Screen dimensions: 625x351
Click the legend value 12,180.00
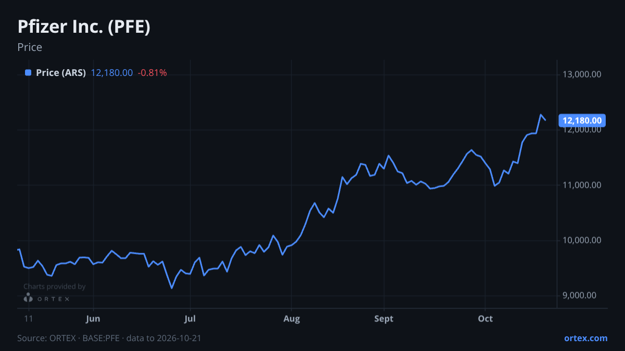coord(112,73)
